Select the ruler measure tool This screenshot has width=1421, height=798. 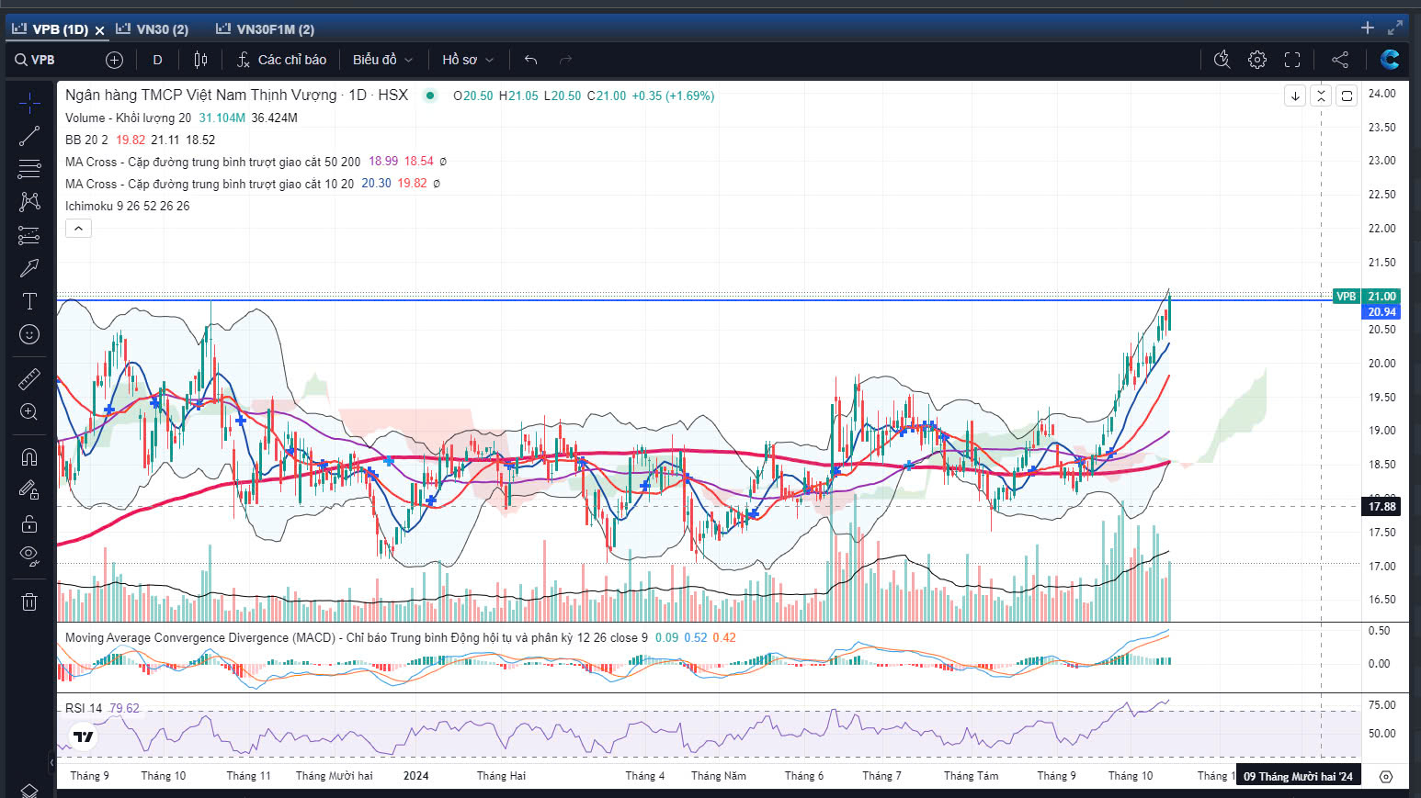coord(29,378)
